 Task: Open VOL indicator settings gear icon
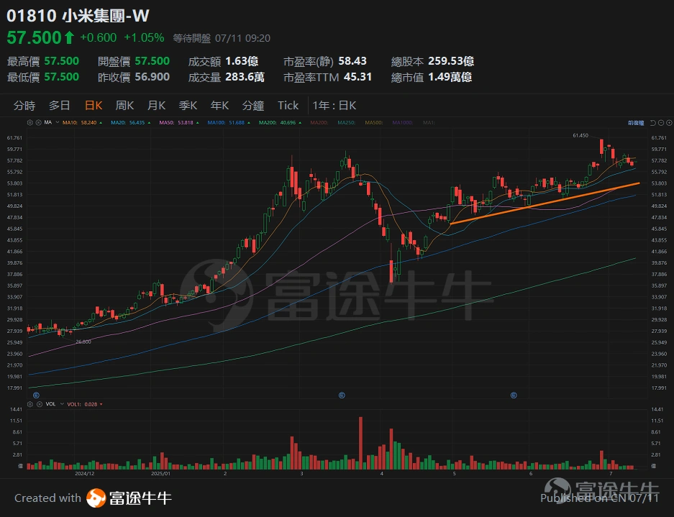(29, 404)
